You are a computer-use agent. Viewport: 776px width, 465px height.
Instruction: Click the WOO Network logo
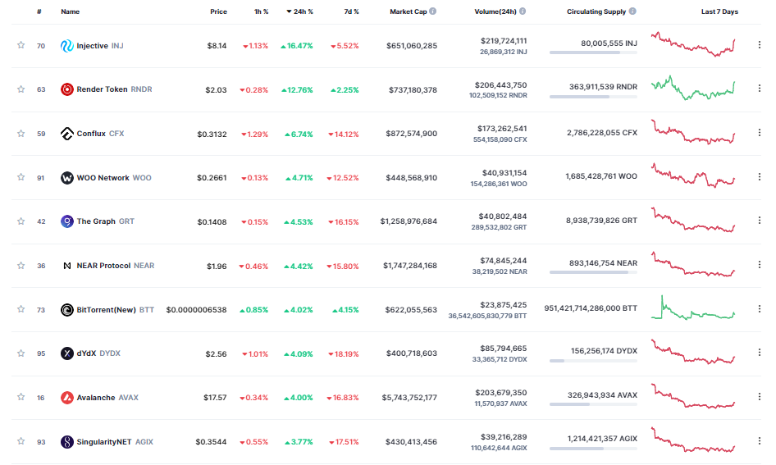66,178
